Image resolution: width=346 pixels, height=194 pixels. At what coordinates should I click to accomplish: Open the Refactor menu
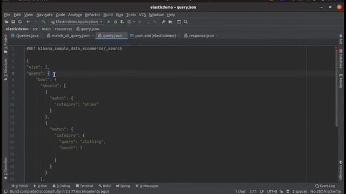point(92,15)
